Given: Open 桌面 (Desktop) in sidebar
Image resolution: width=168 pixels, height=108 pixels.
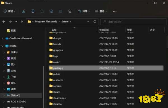Looking at the screenshot, I should [x=13, y=89].
